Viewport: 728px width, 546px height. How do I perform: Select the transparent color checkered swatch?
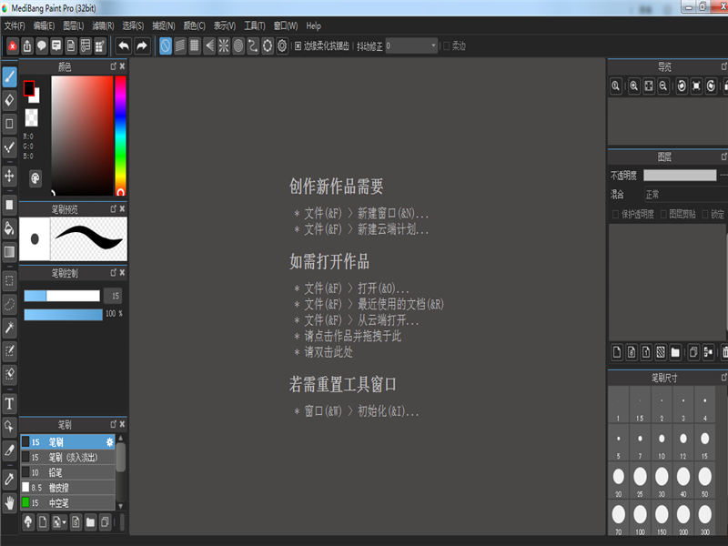point(32,117)
